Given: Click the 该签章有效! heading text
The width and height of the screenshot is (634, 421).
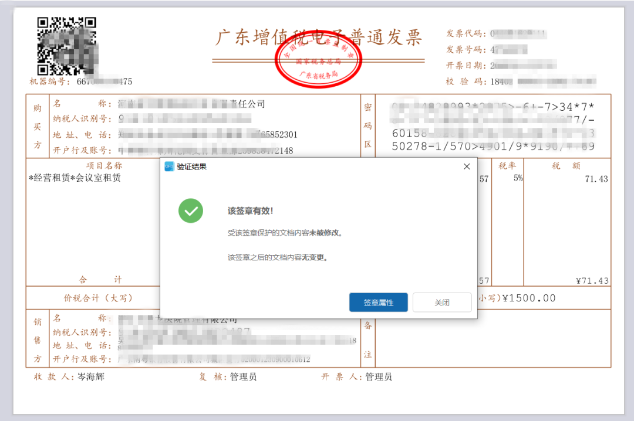Looking at the screenshot, I should 250,211.
